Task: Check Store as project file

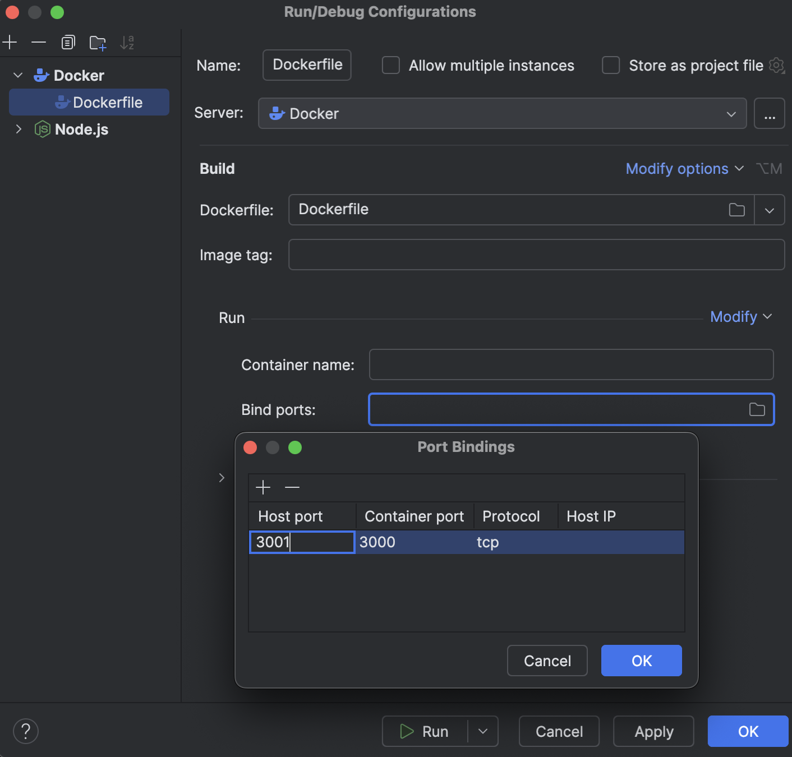Action: (x=610, y=65)
